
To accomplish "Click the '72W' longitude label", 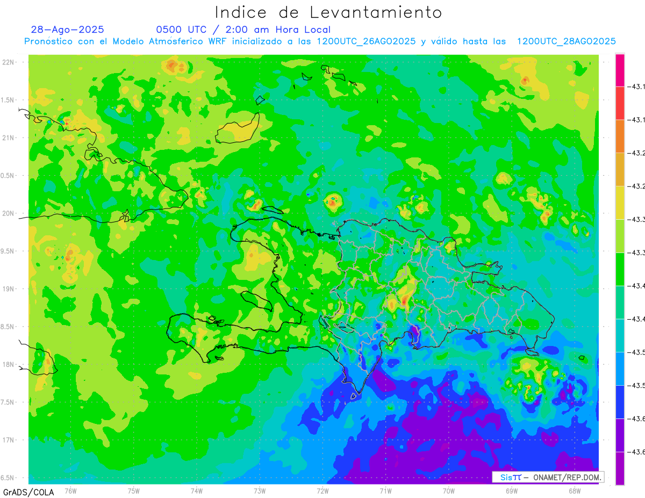I will tap(322, 491).
